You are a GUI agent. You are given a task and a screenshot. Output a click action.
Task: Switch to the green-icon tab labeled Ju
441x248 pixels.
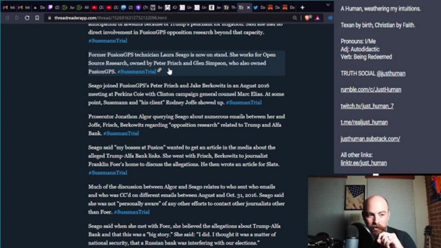[x=68, y=7]
